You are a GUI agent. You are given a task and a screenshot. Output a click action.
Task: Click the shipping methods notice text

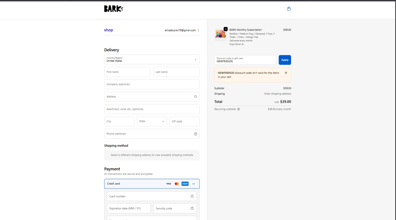click(x=152, y=155)
